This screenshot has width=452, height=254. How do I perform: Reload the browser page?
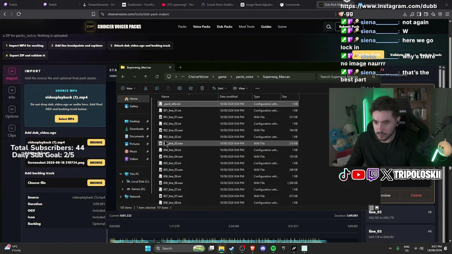19,14
